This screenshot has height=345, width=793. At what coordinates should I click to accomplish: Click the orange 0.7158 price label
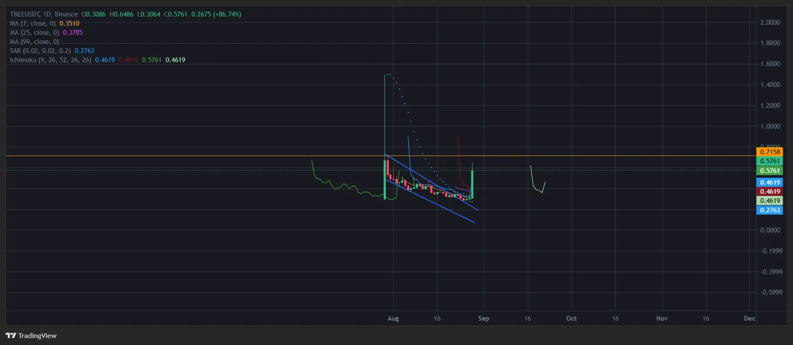769,152
